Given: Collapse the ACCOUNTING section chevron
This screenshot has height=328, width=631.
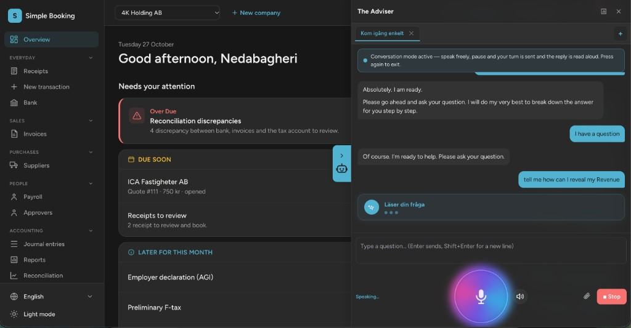Looking at the screenshot, I should [91, 231].
